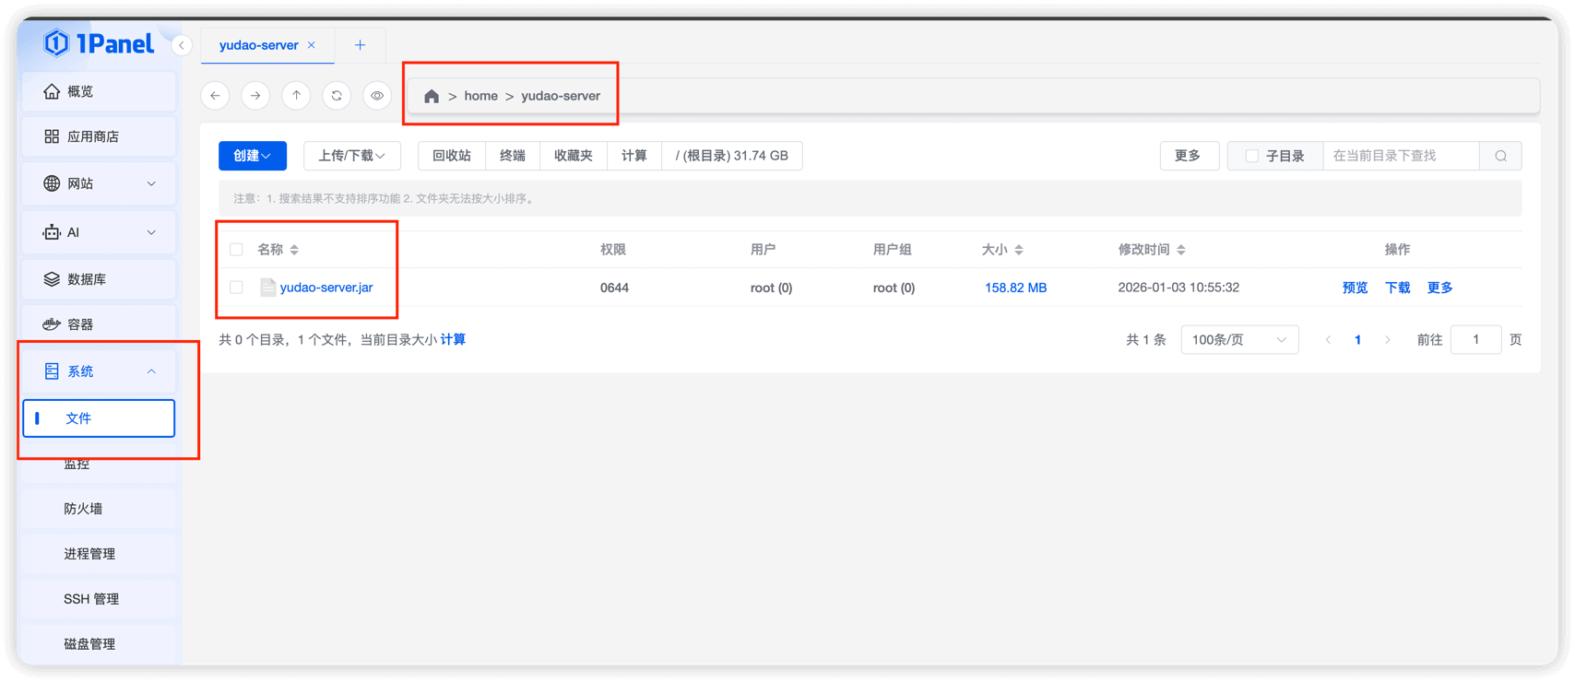1575x682 pixels.
Task: Enable the 子目录 search checkbox
Action: pyautogui.click(x=1251, y=156)
